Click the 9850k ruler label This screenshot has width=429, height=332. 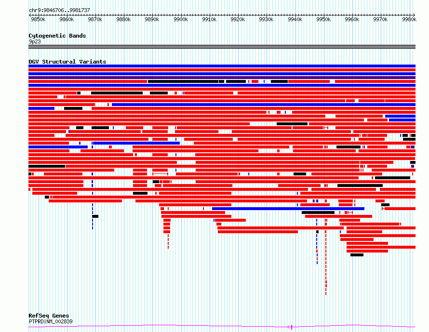pyautogui.click(x=38, y=19)
